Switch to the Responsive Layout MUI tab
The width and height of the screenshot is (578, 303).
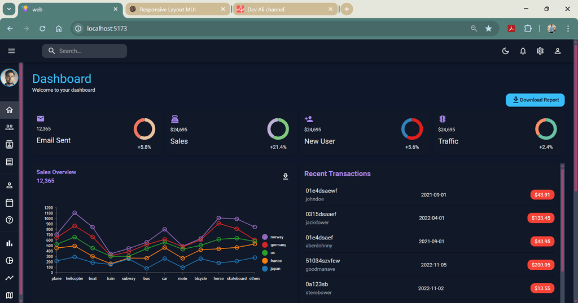point(175,10)
